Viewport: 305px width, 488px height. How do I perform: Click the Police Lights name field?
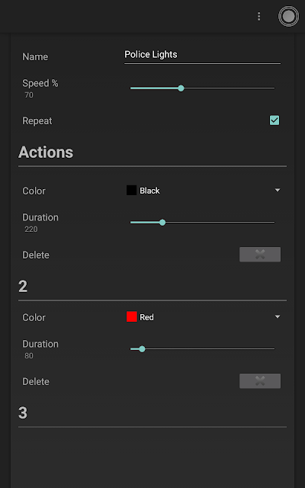pyautogui.click(x=202, y=55)
